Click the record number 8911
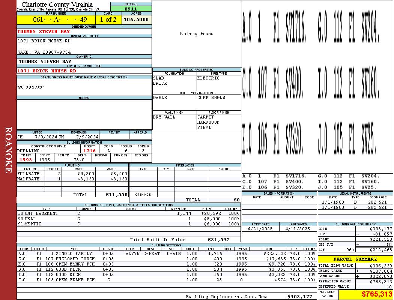Image resolution: width=394 pixels, height=300 pixels. (131, 9)
